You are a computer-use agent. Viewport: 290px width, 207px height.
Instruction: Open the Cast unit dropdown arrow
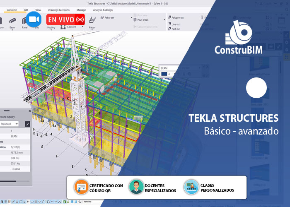[82, 27]
